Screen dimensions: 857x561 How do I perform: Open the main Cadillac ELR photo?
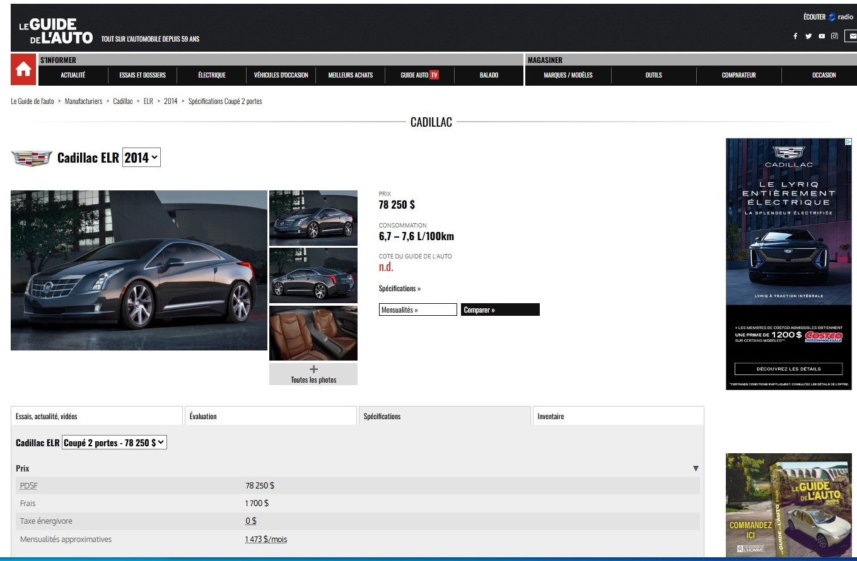(x=139, y=270)
